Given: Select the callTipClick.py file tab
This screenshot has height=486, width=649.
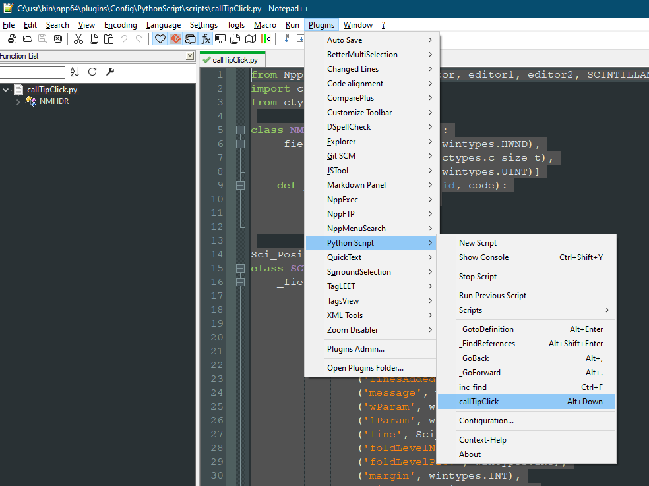Looking at the screenshot, I should click(233, 60).
